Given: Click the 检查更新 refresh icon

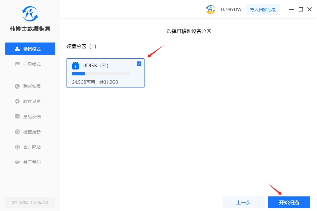Looking at the screenshot, I should click(x=17, y=132).
